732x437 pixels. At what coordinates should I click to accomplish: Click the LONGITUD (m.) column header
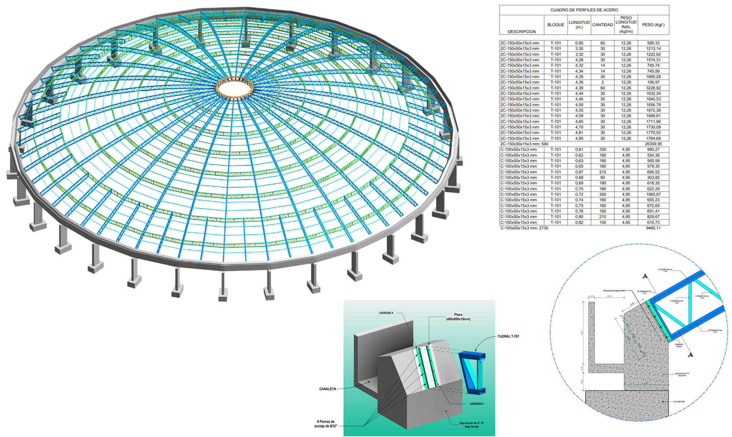coord(579,25)
